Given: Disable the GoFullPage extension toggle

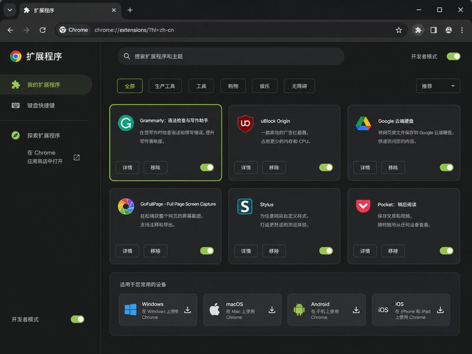Looking at the screenshot, I should (207, 251).
